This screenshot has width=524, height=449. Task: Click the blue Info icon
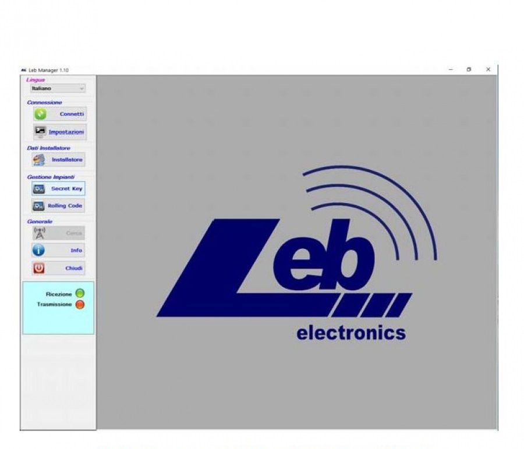38,251
